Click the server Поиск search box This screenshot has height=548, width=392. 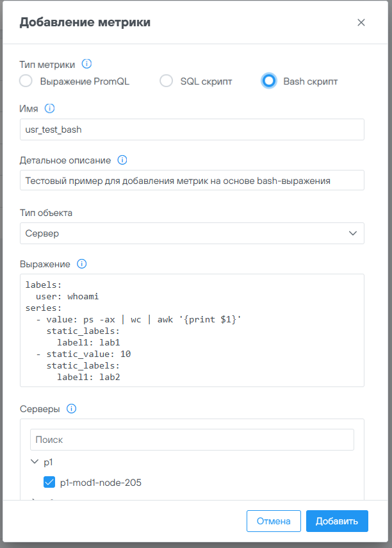[x=192, y=440]
